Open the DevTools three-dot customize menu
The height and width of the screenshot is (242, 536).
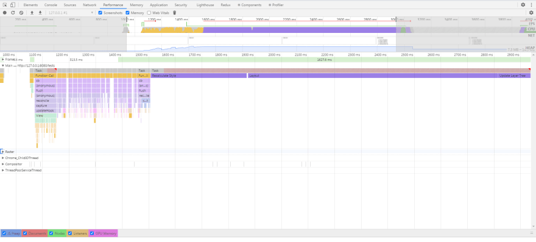(531, 5)
